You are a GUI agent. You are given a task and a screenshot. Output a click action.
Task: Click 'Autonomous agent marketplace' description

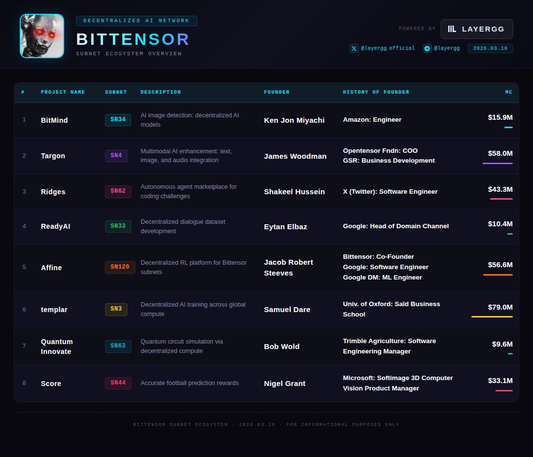[x=189, y=191]
